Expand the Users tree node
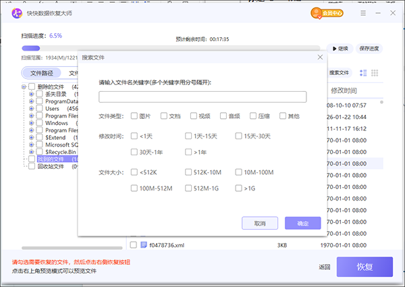Image resolution: width=405 pixels, height=287 pixels. click(x=31, y=109)
